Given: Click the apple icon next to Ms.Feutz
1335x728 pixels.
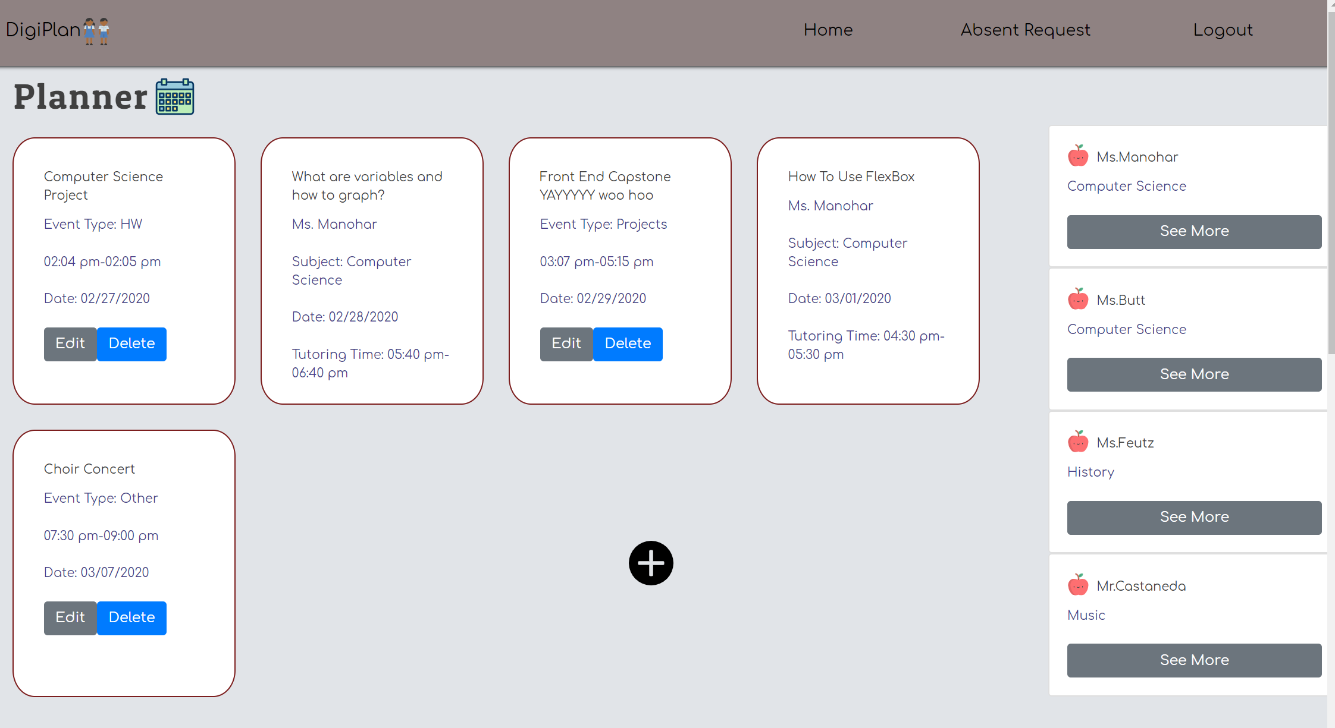Looking at the screenshot, I should 1078,442.
